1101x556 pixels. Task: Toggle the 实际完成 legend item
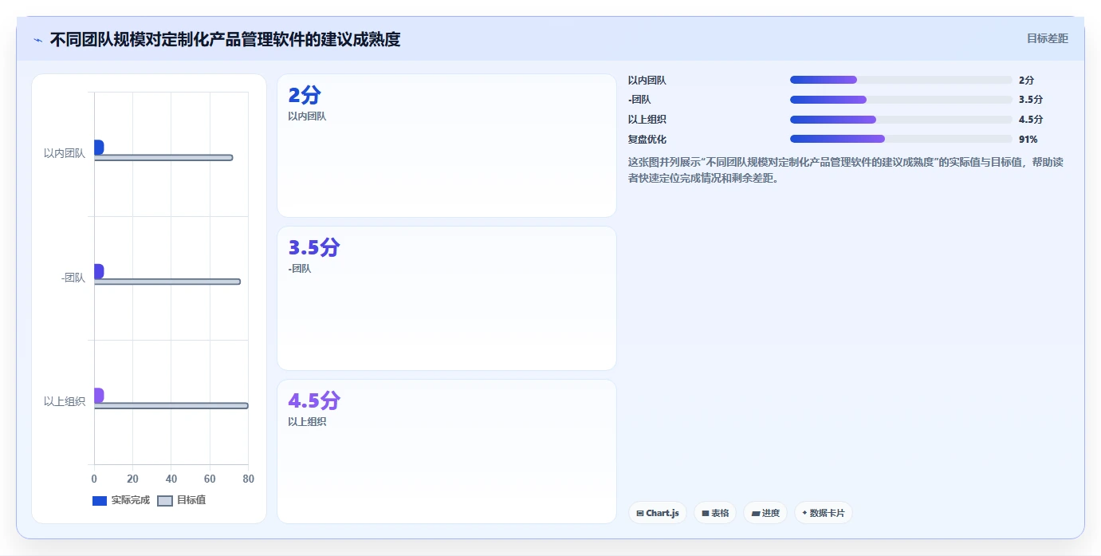click(x=121, y=500)
